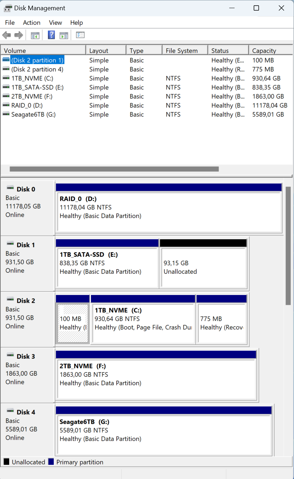Select the 1TB_NVME (C:) partition block on Disk 2
Image resolution: width=294 pixels, height=479 pixels.
pos(143,319)
